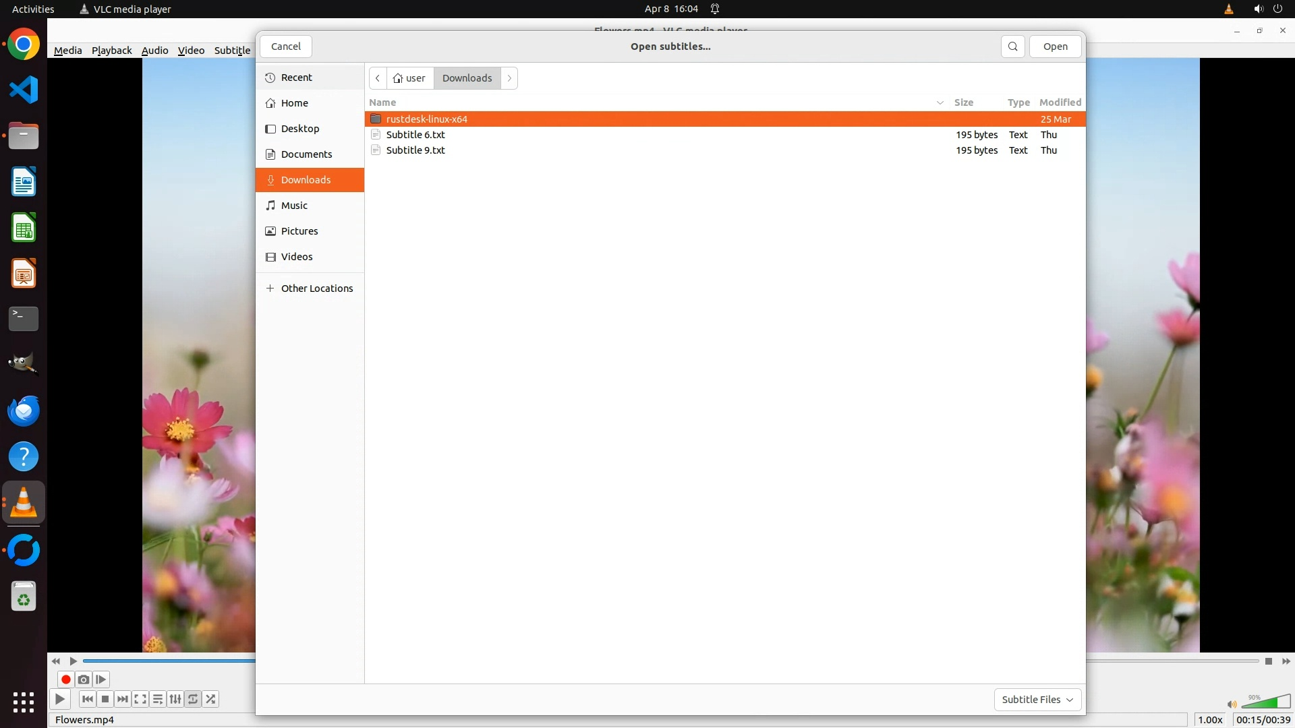The width and height of the screenshot is (1295, 728).
Task: Select the Subtitle 6.txt file
Action: pos(415,135)
